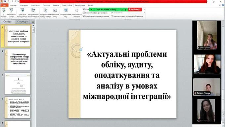Viewport: 225px width, 127px height.
Task: Click Тетяна Пінчук video tile
Action: pyautogui.click(x=207, y=87)
